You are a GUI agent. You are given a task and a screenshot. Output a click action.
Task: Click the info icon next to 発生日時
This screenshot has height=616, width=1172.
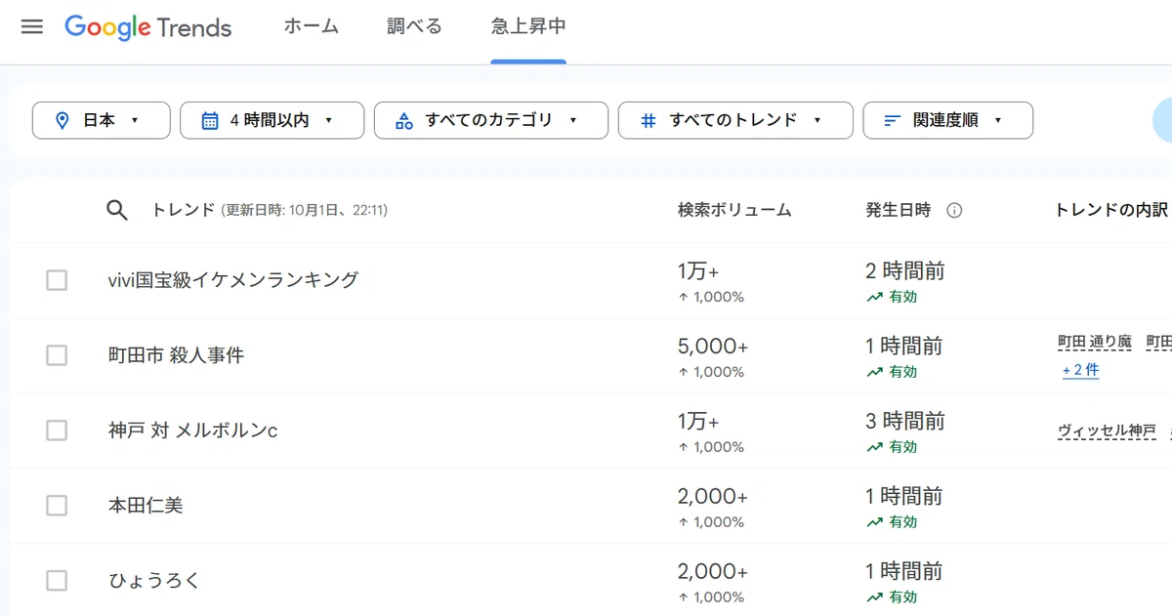(955, 210)
